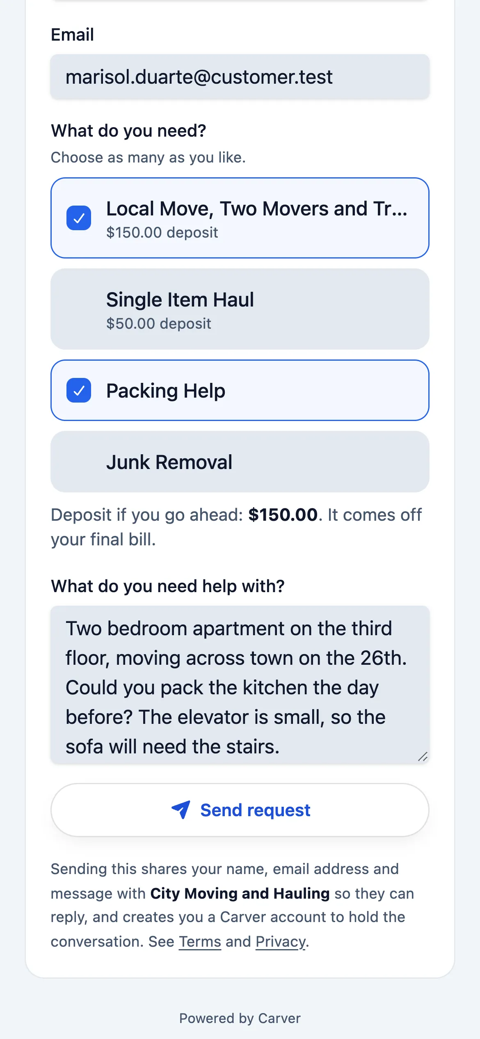
Task: Select the Junk Removal option
Action: pyautogui.click(x=240, y=462)
